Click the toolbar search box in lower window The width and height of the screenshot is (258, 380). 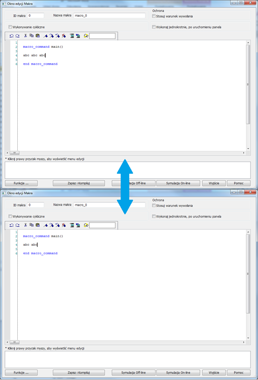(x=102, y=225)
